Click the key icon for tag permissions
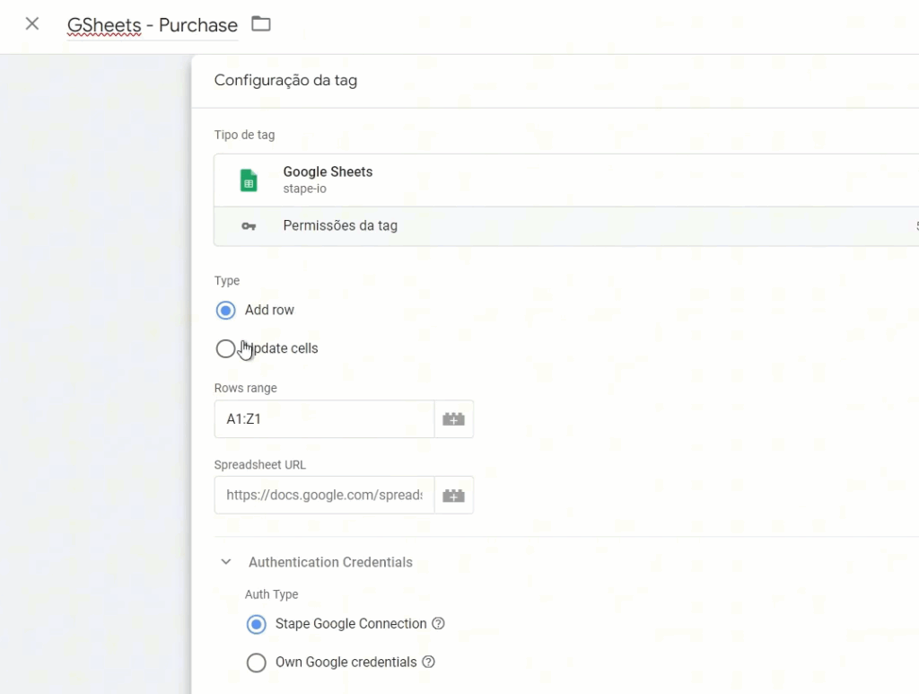The height and width of the screenshot is (694, 919). click(x=249, y=226)
